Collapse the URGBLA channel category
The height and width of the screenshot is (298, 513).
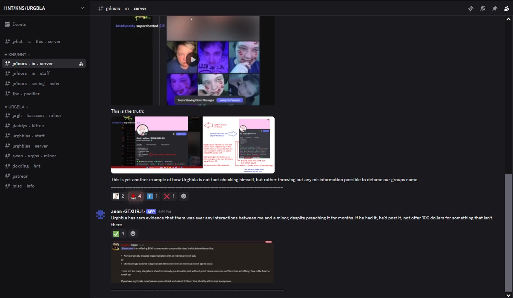pos(17,107)
